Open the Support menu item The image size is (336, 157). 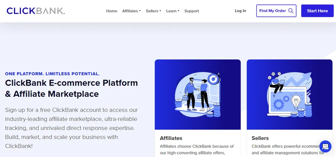pos(192,11)
